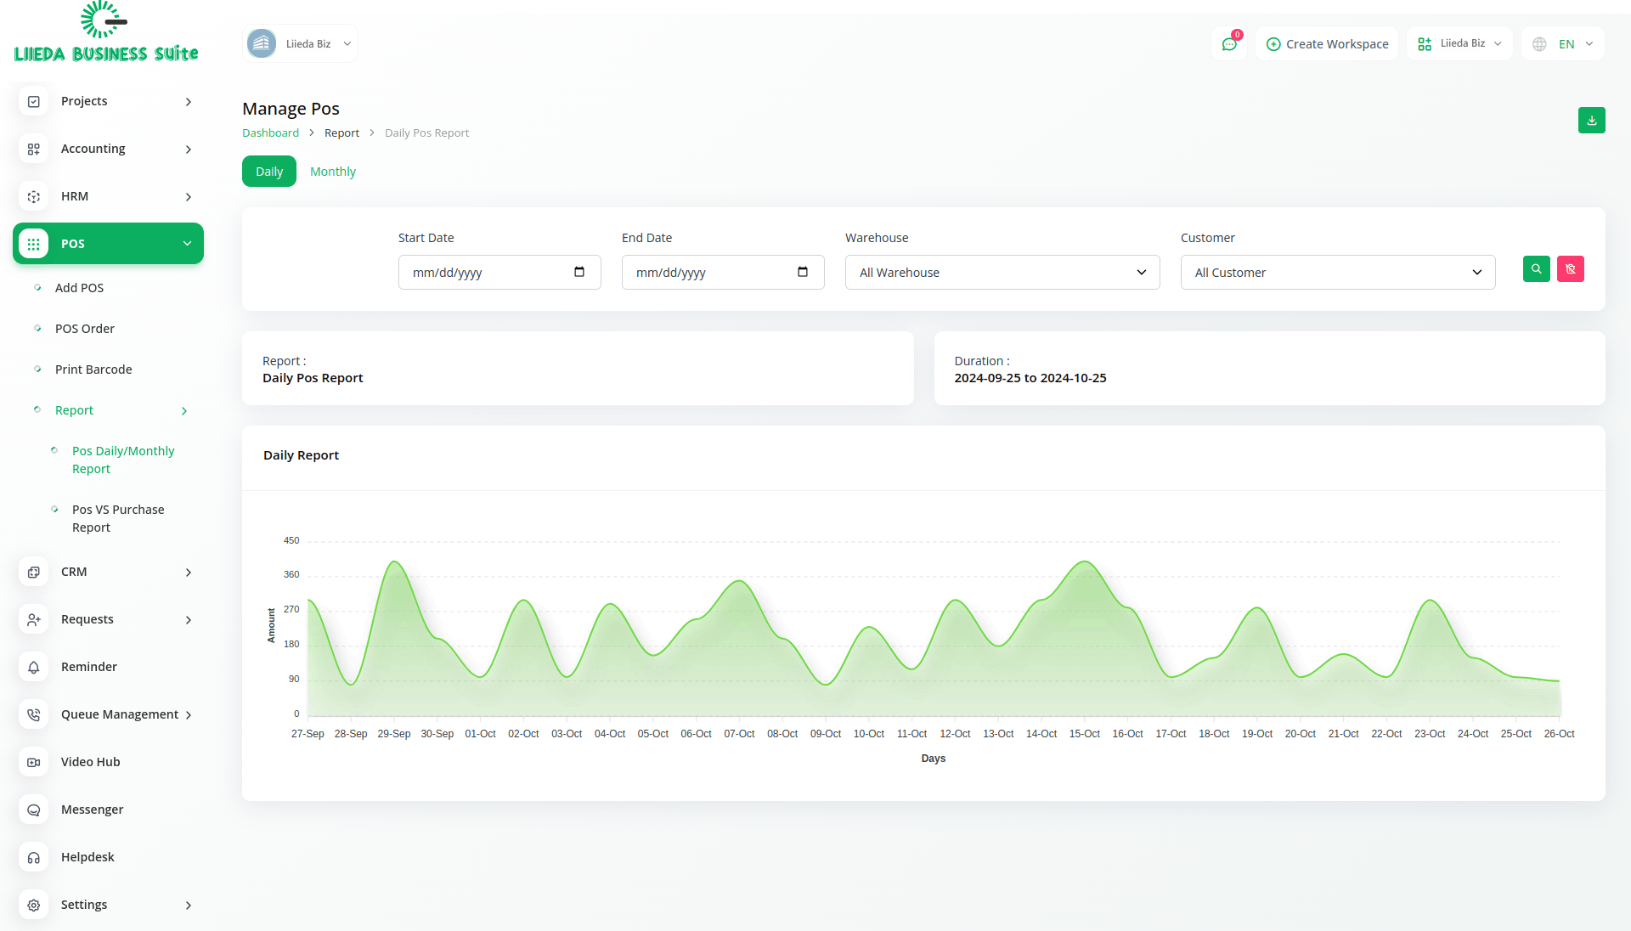Click the Video Hub sidebar icon
1631x931 pixels.
34,762
